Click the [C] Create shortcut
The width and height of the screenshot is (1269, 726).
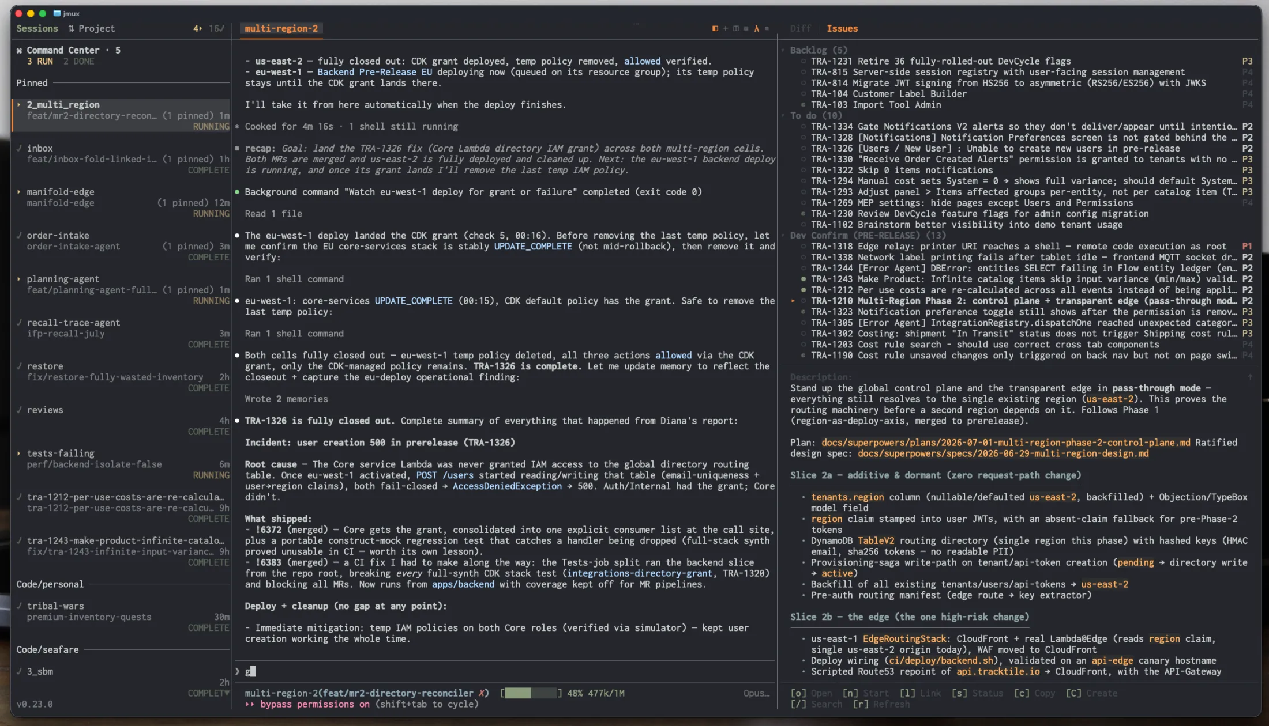coord(1092,693)
